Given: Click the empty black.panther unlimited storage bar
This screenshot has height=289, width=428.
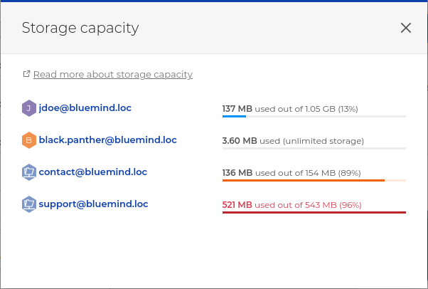Looking at the screenshot, I should (x=314, y=149).
